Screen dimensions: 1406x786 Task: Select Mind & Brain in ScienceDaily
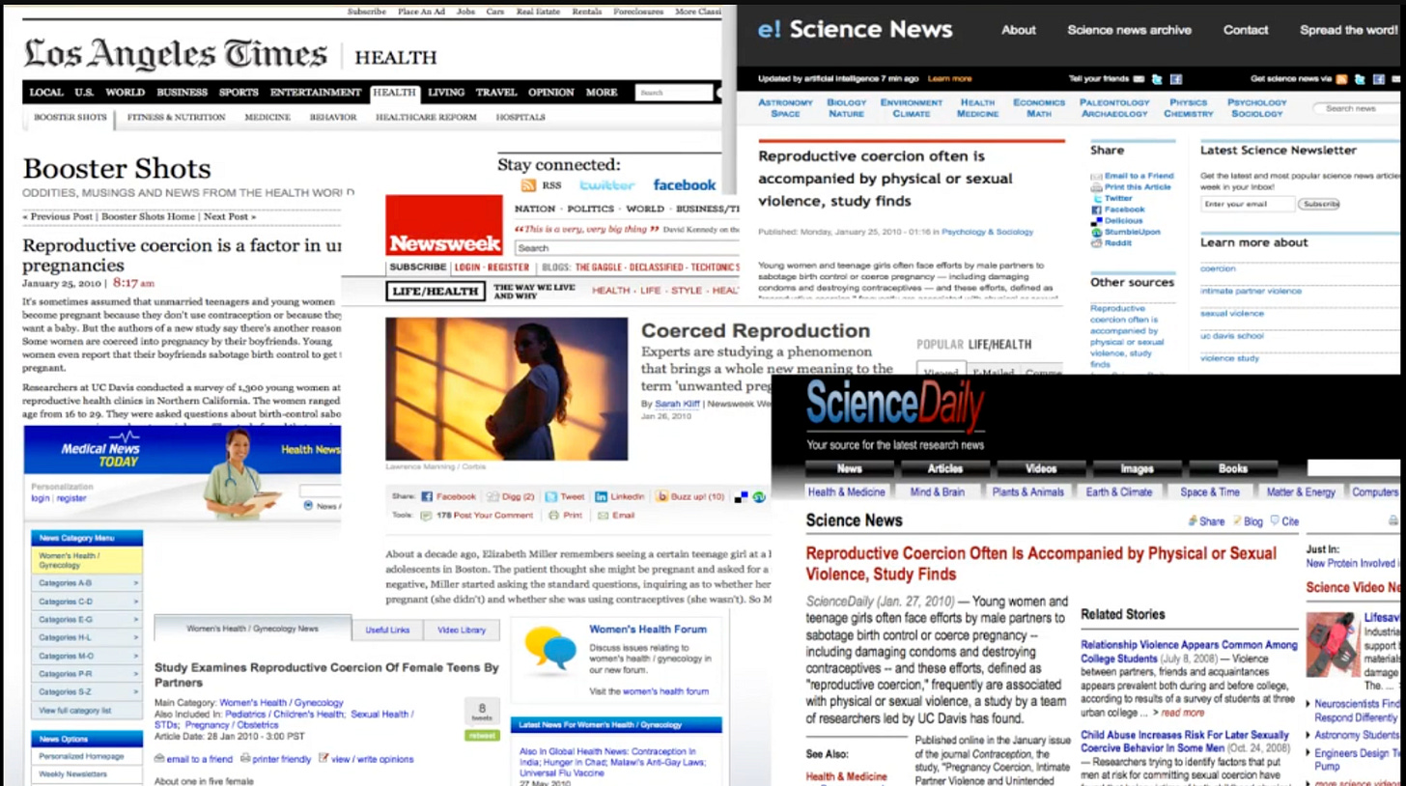click(x=937, y=492)
